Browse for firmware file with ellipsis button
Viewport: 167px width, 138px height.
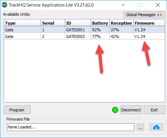[x=140, y=127]
